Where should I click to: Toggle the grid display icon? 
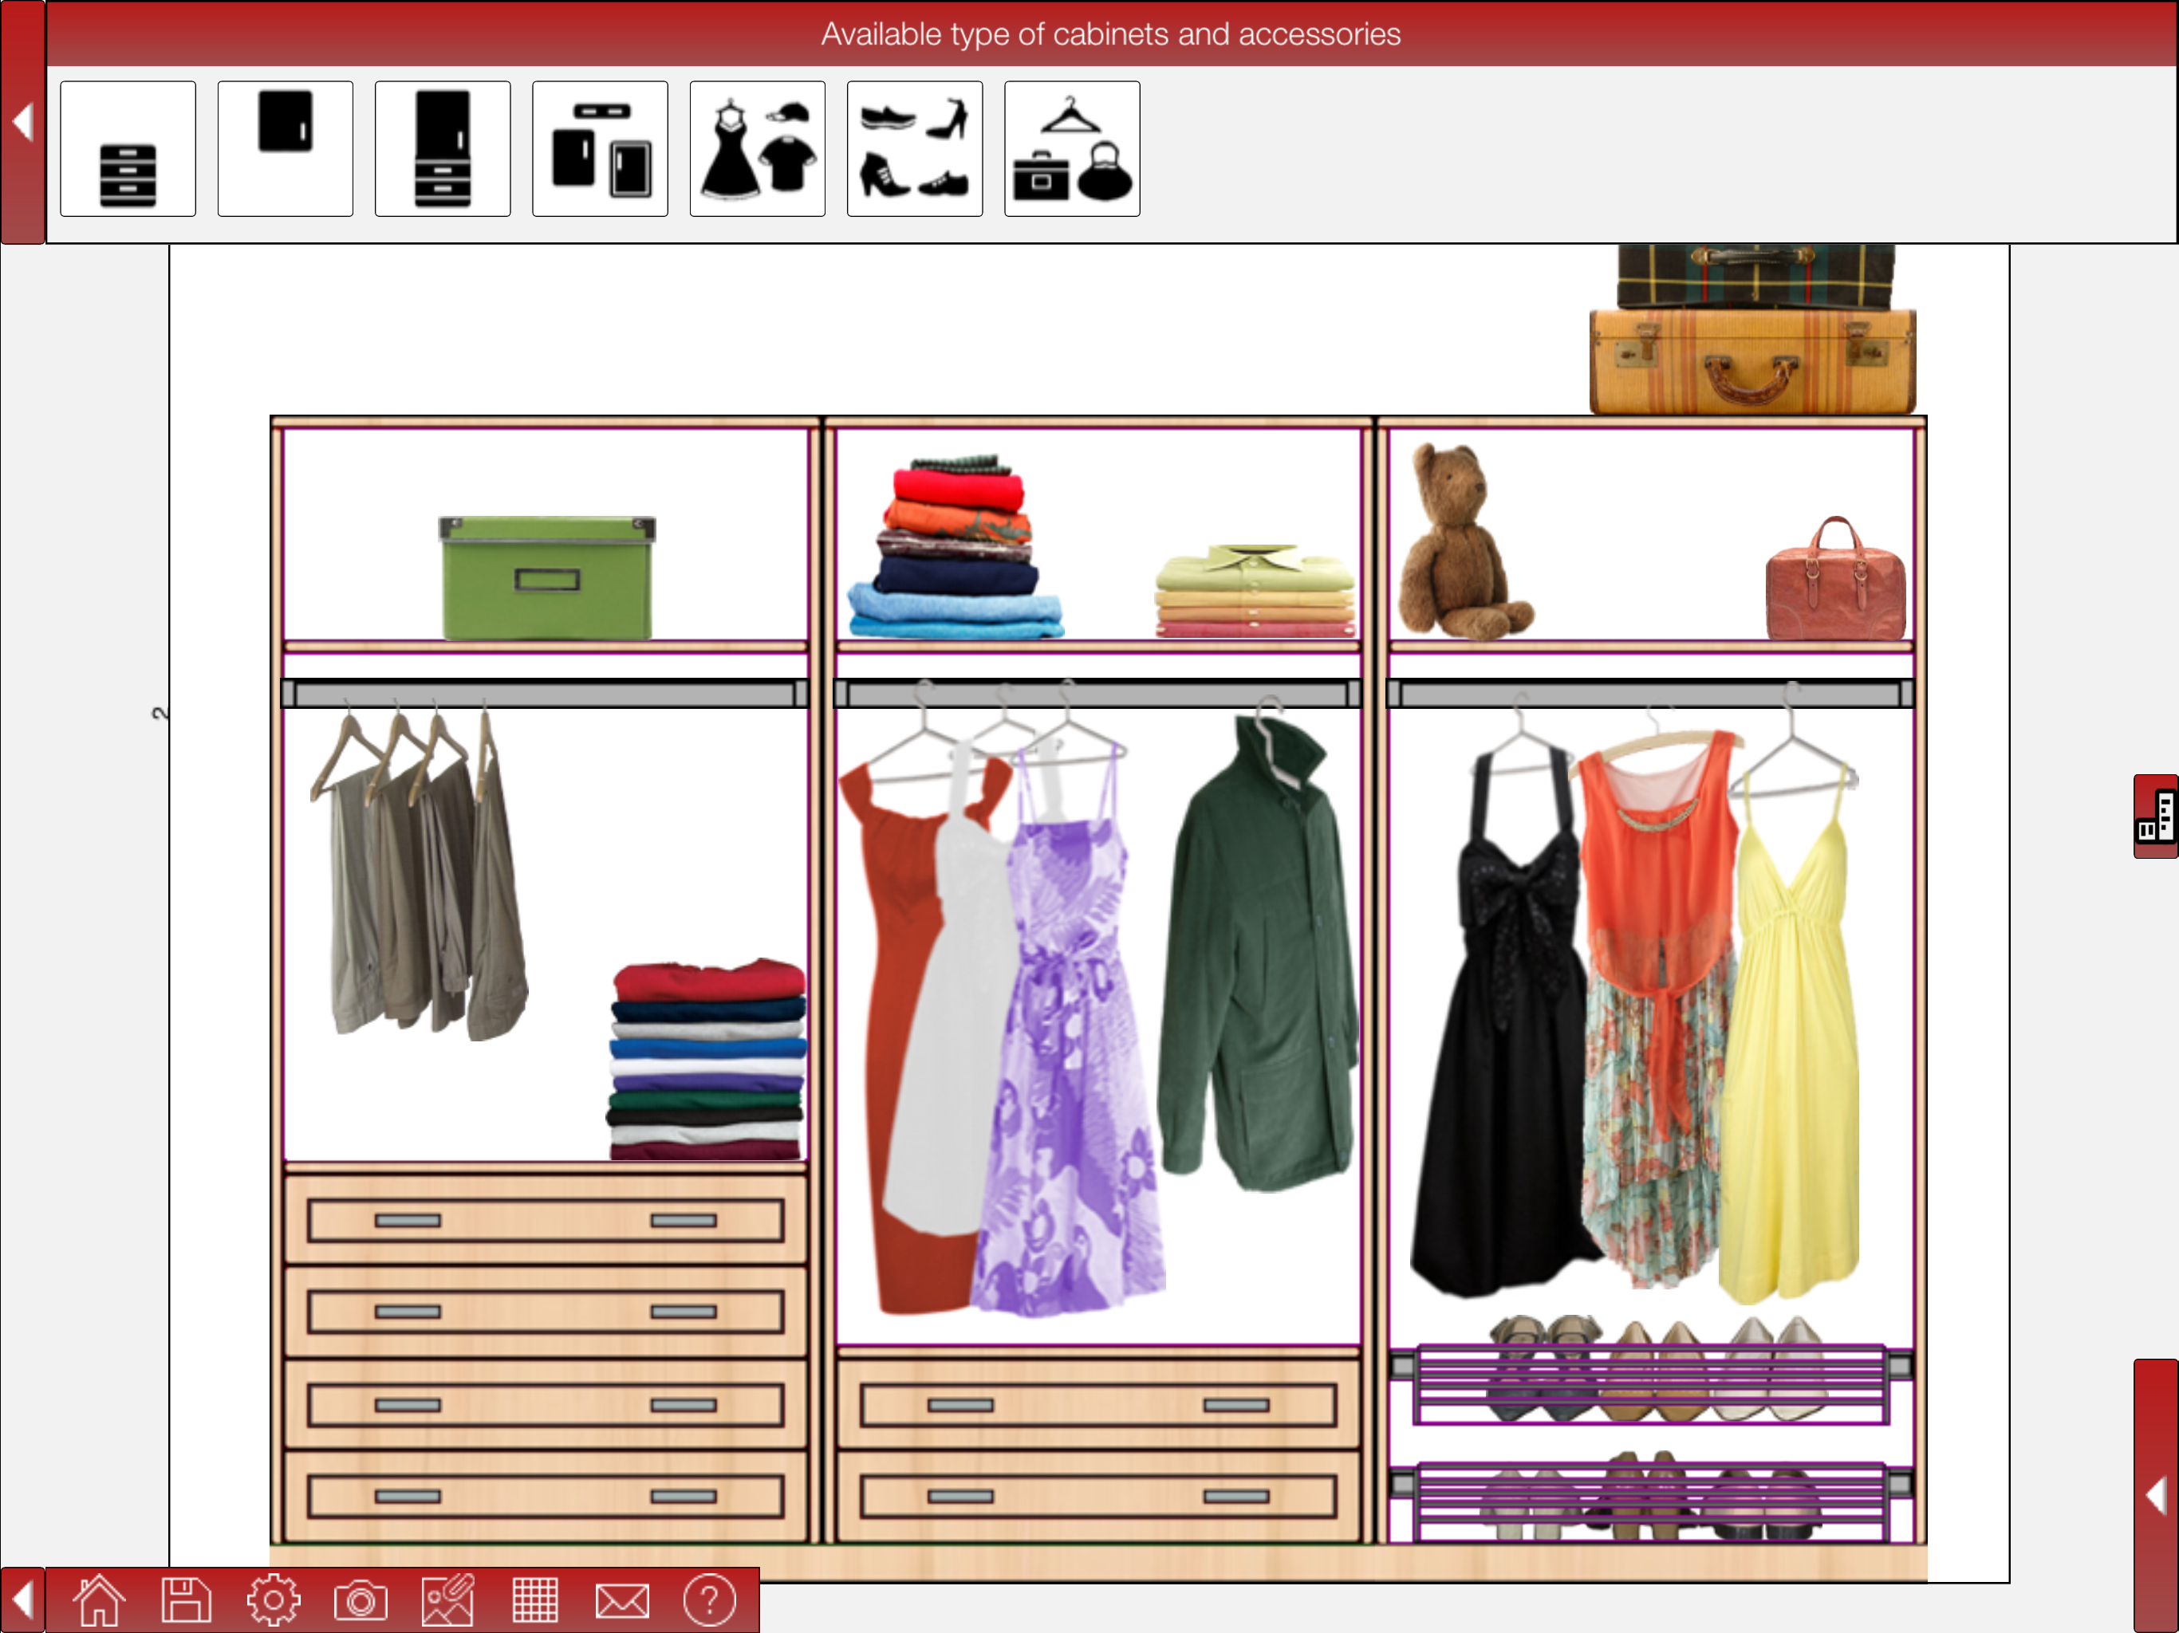535,1600
